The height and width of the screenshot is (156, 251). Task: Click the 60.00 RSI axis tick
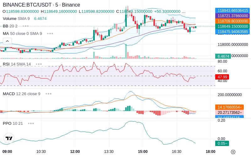[222, 71]
